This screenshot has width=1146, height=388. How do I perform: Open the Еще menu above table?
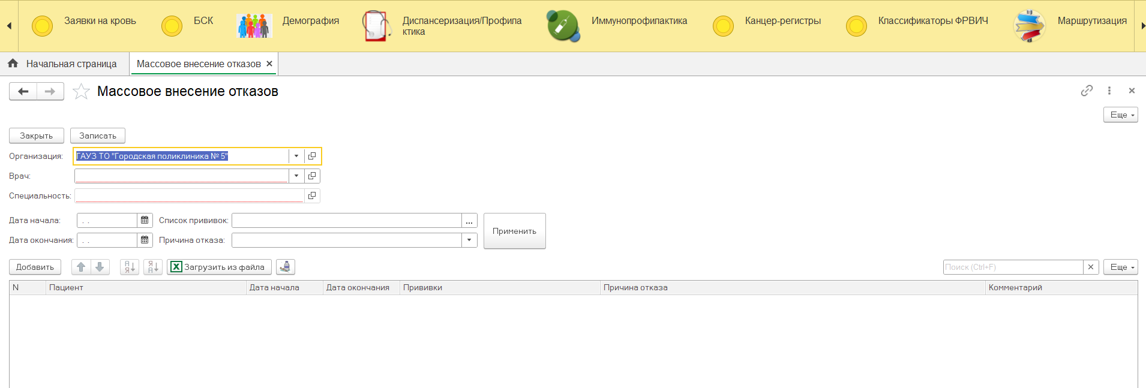1120,267
